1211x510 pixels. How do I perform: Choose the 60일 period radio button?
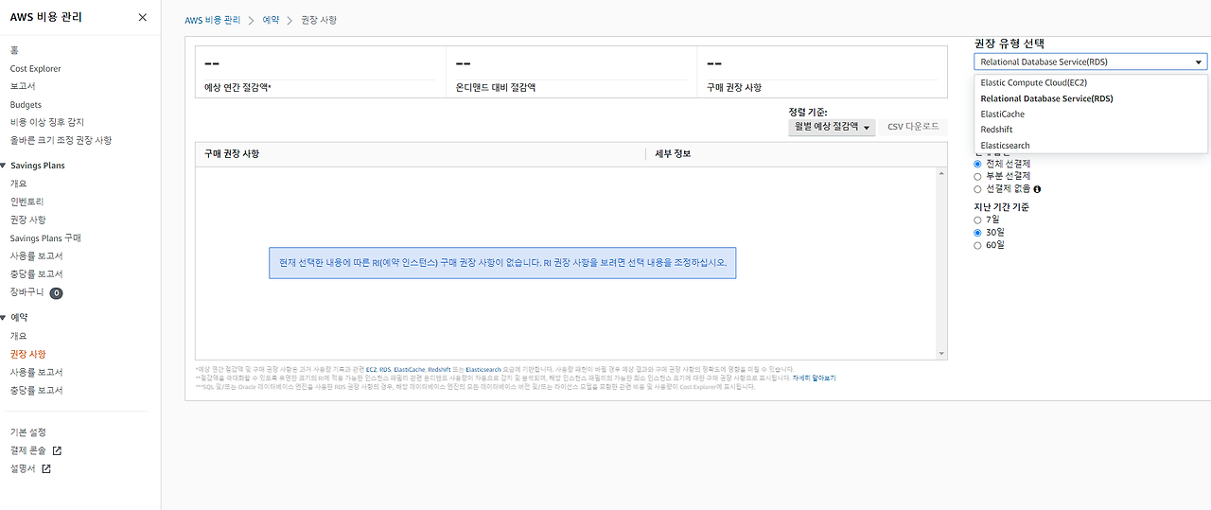[x=978, y=245]
